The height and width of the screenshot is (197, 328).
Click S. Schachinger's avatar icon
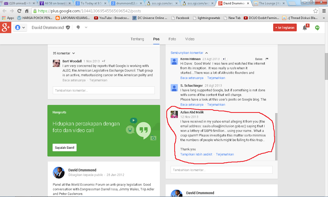pos(174,88)
